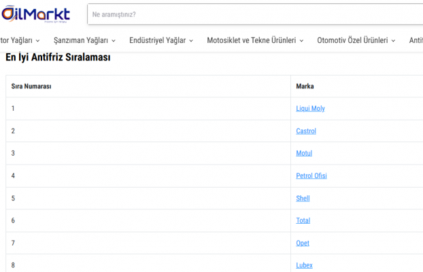Open the Otomotiv Özel Ürünleri menu
Viewport: 423px width, 272px height.
coord(352,41)
